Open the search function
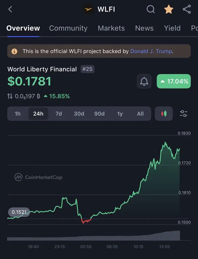 pos(151,9)
